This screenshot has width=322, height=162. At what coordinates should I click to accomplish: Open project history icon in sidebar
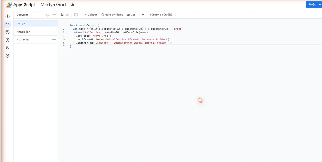tap(7, 32)
